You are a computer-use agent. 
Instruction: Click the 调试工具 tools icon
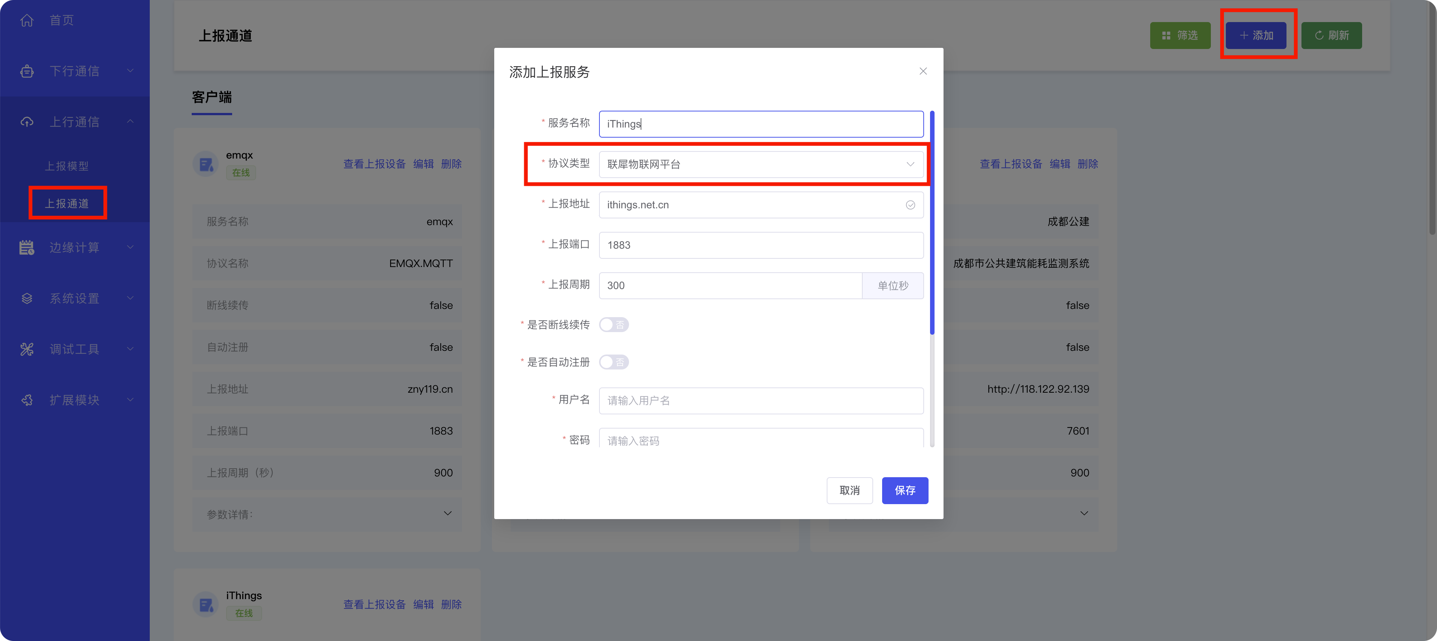point(27,350)
